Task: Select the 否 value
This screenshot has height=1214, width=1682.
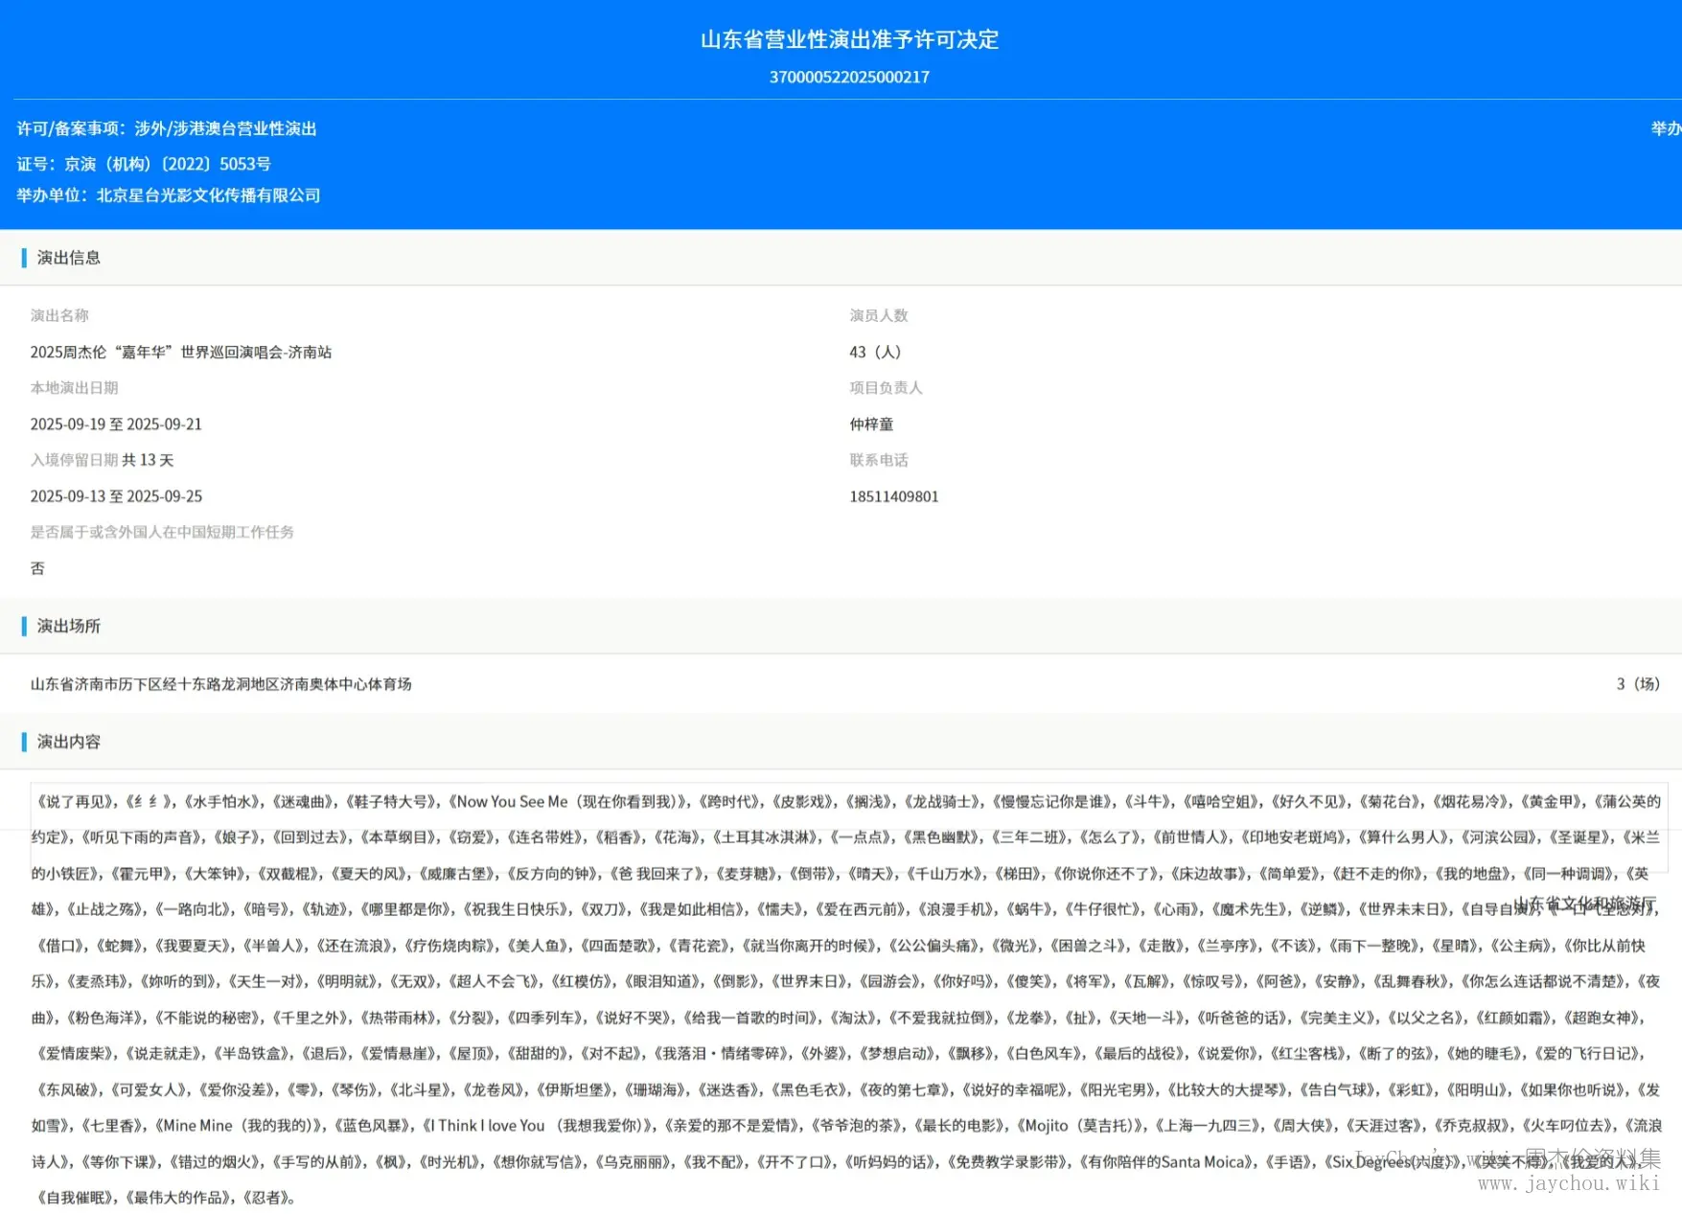Action: pyautogui.click(x=37, y=568)
